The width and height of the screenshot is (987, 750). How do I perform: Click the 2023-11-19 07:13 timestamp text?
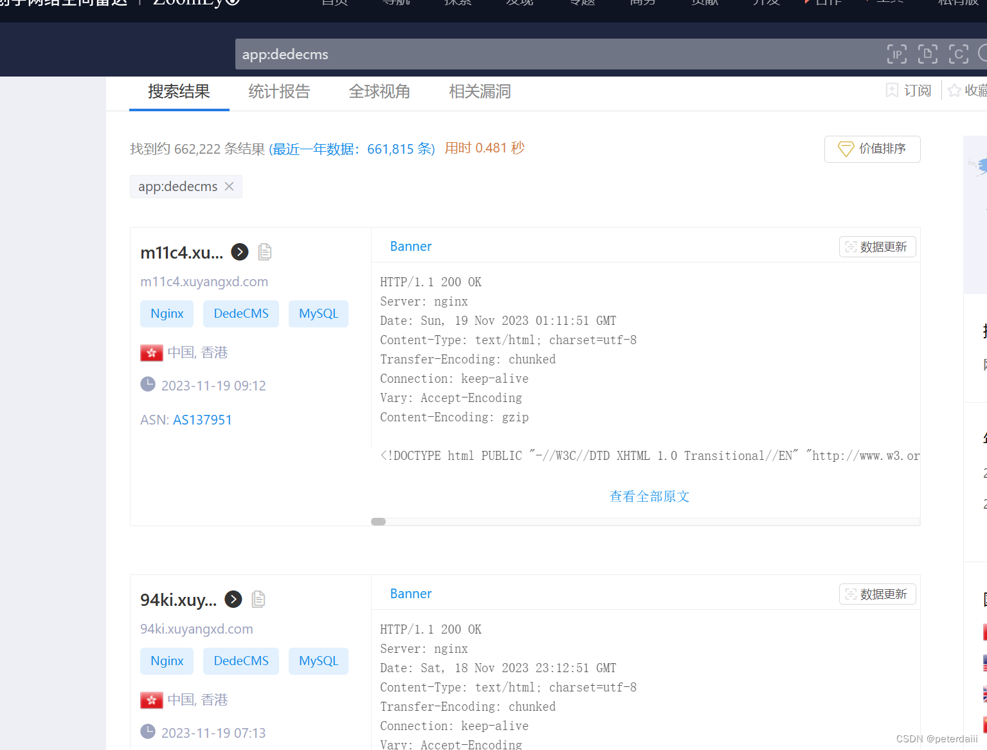tap(213, 733)
